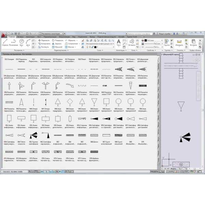Open the layer configuration dropdown Несохраненная конфигурация

pyautogui.click(x=100, y=44)
